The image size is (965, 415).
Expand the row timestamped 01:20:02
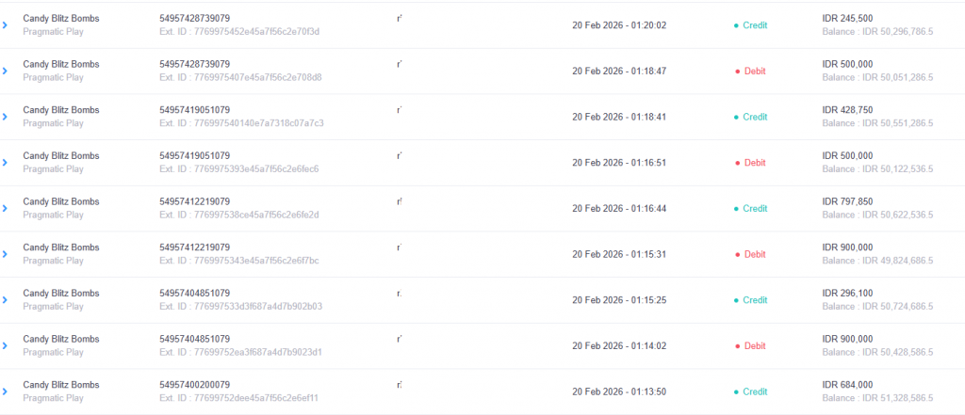[5, 25]
